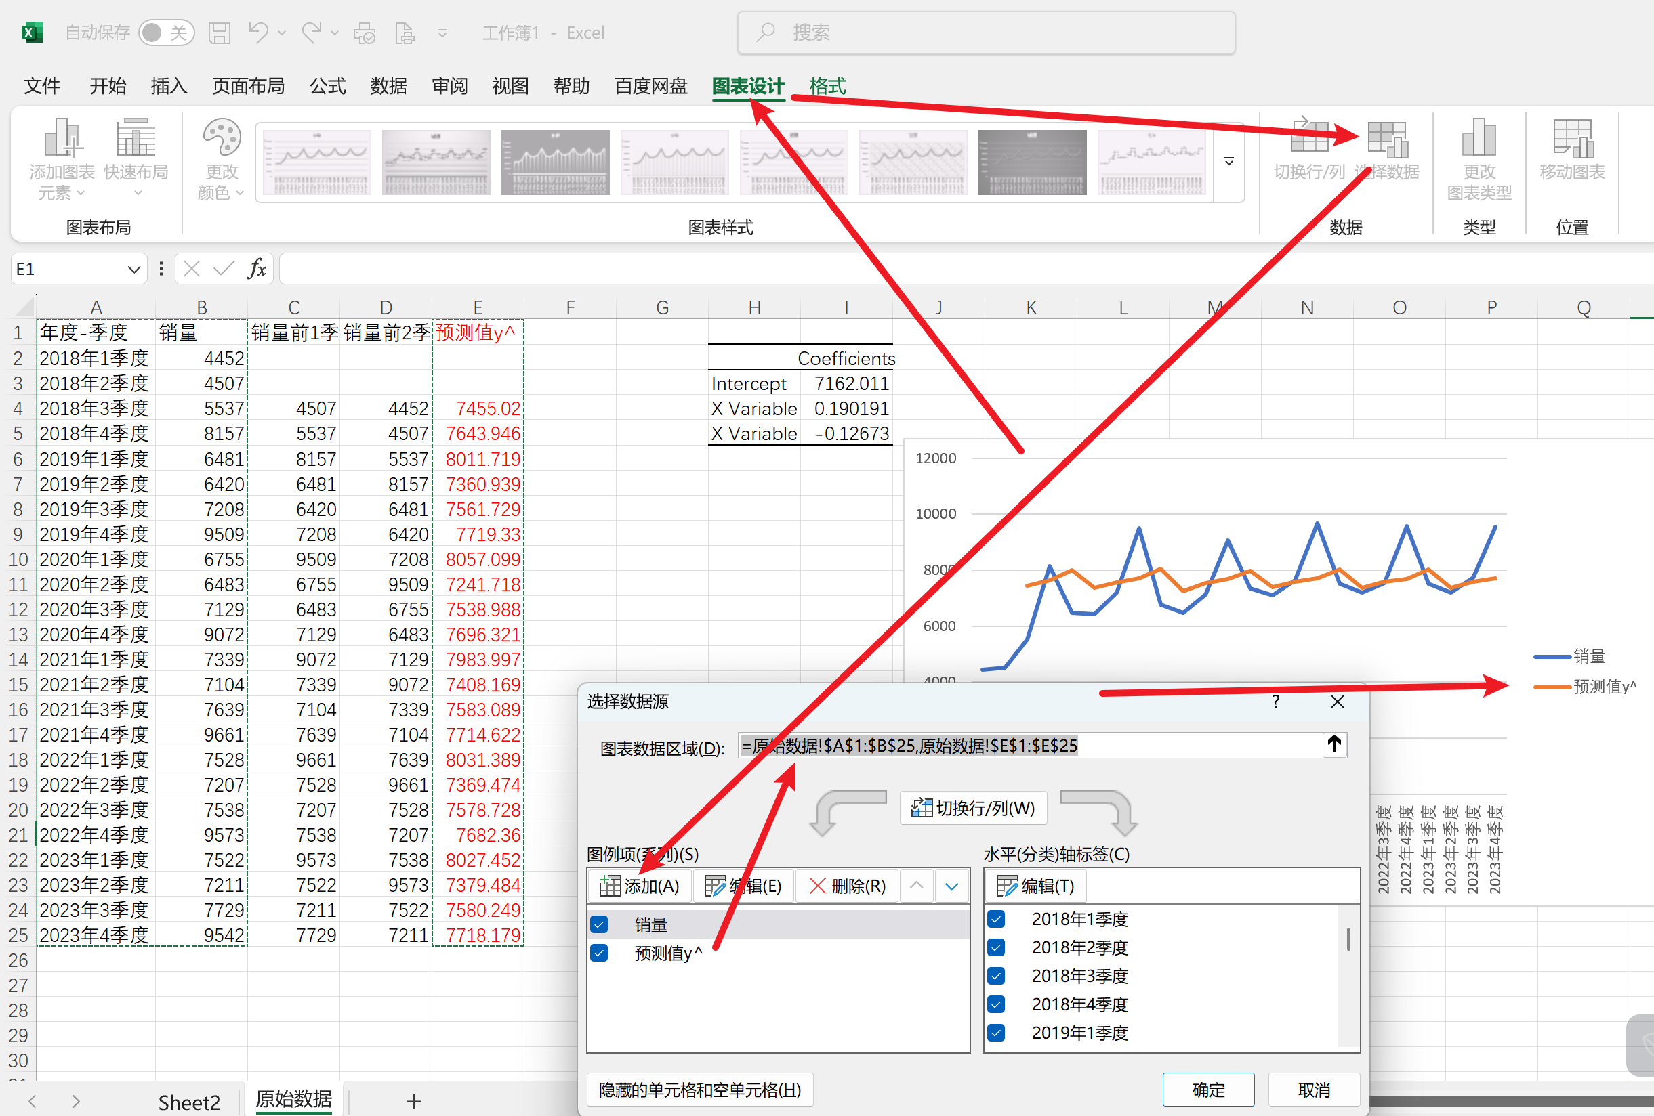The image size is (1654, 1116).
Task: Collapse the chart data range selector arrow
Action: tap(1333, 746)
